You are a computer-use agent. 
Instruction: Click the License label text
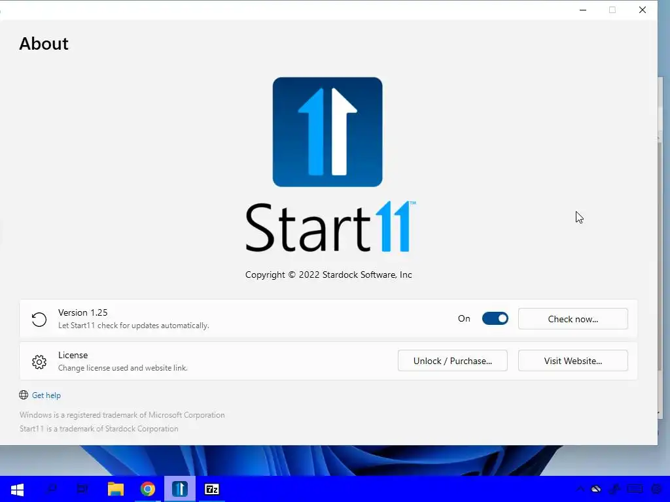[x=73, y=355]
